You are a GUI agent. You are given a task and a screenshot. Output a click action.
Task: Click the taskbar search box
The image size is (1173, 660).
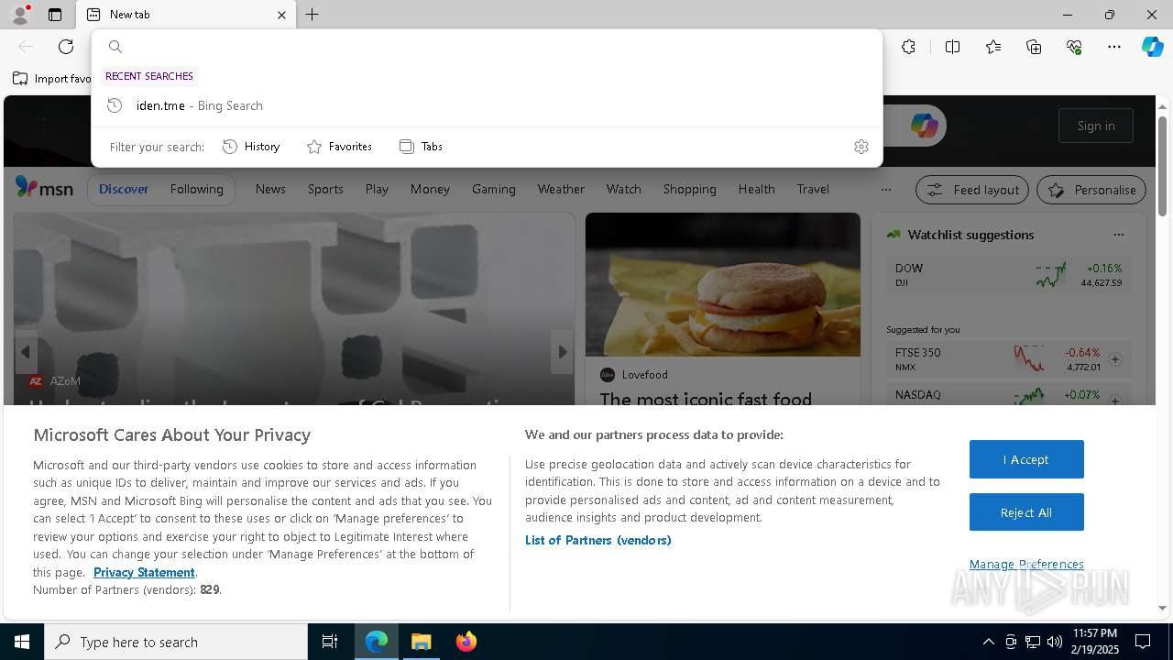(176, 642)
